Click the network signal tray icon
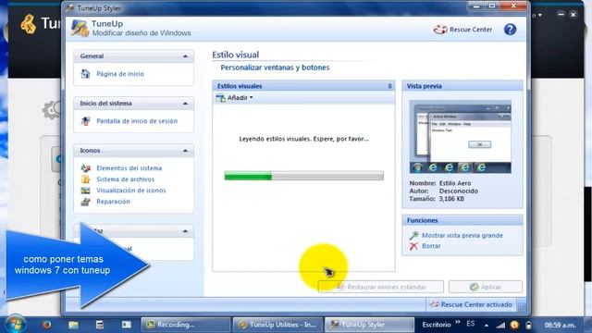This screenshot has height=333, width=592. [x=500, y=325]
